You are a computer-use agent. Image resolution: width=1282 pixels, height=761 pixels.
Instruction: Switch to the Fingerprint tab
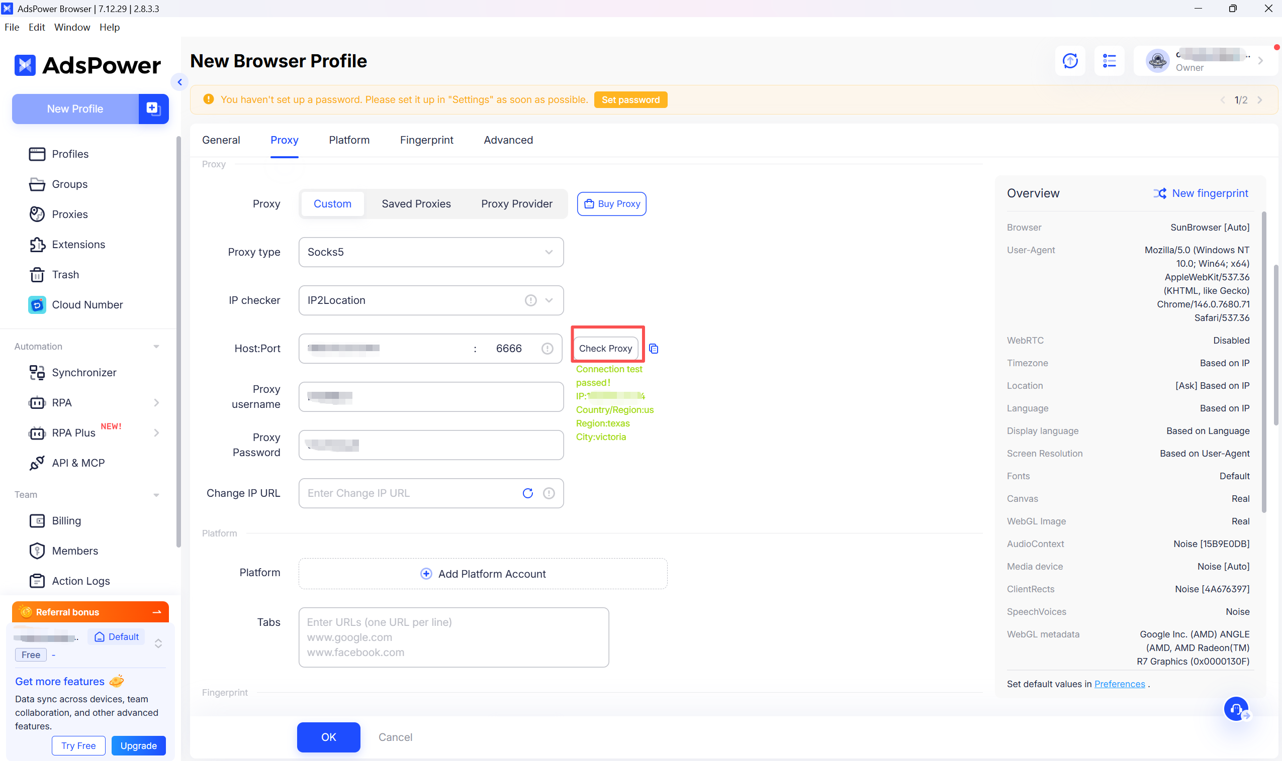426,140
